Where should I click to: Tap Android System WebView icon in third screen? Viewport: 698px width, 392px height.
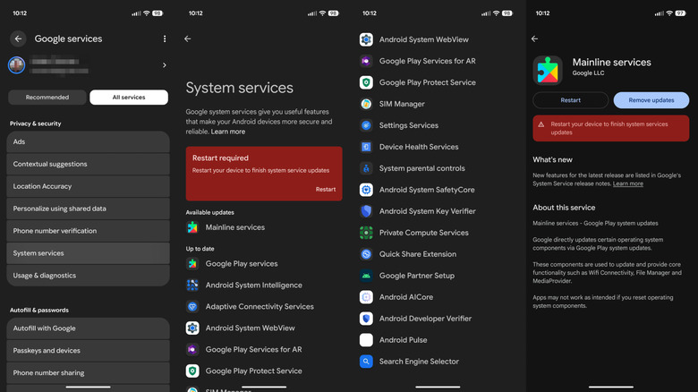pos(366,39)
